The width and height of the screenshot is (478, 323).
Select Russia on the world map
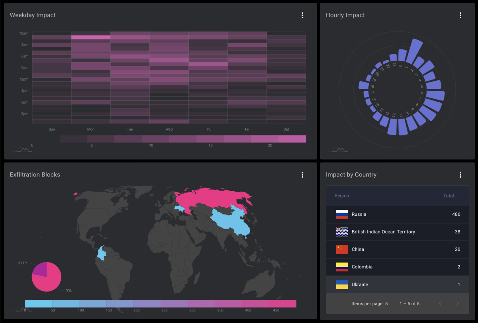pyautogui.click(x=215, y=198)
